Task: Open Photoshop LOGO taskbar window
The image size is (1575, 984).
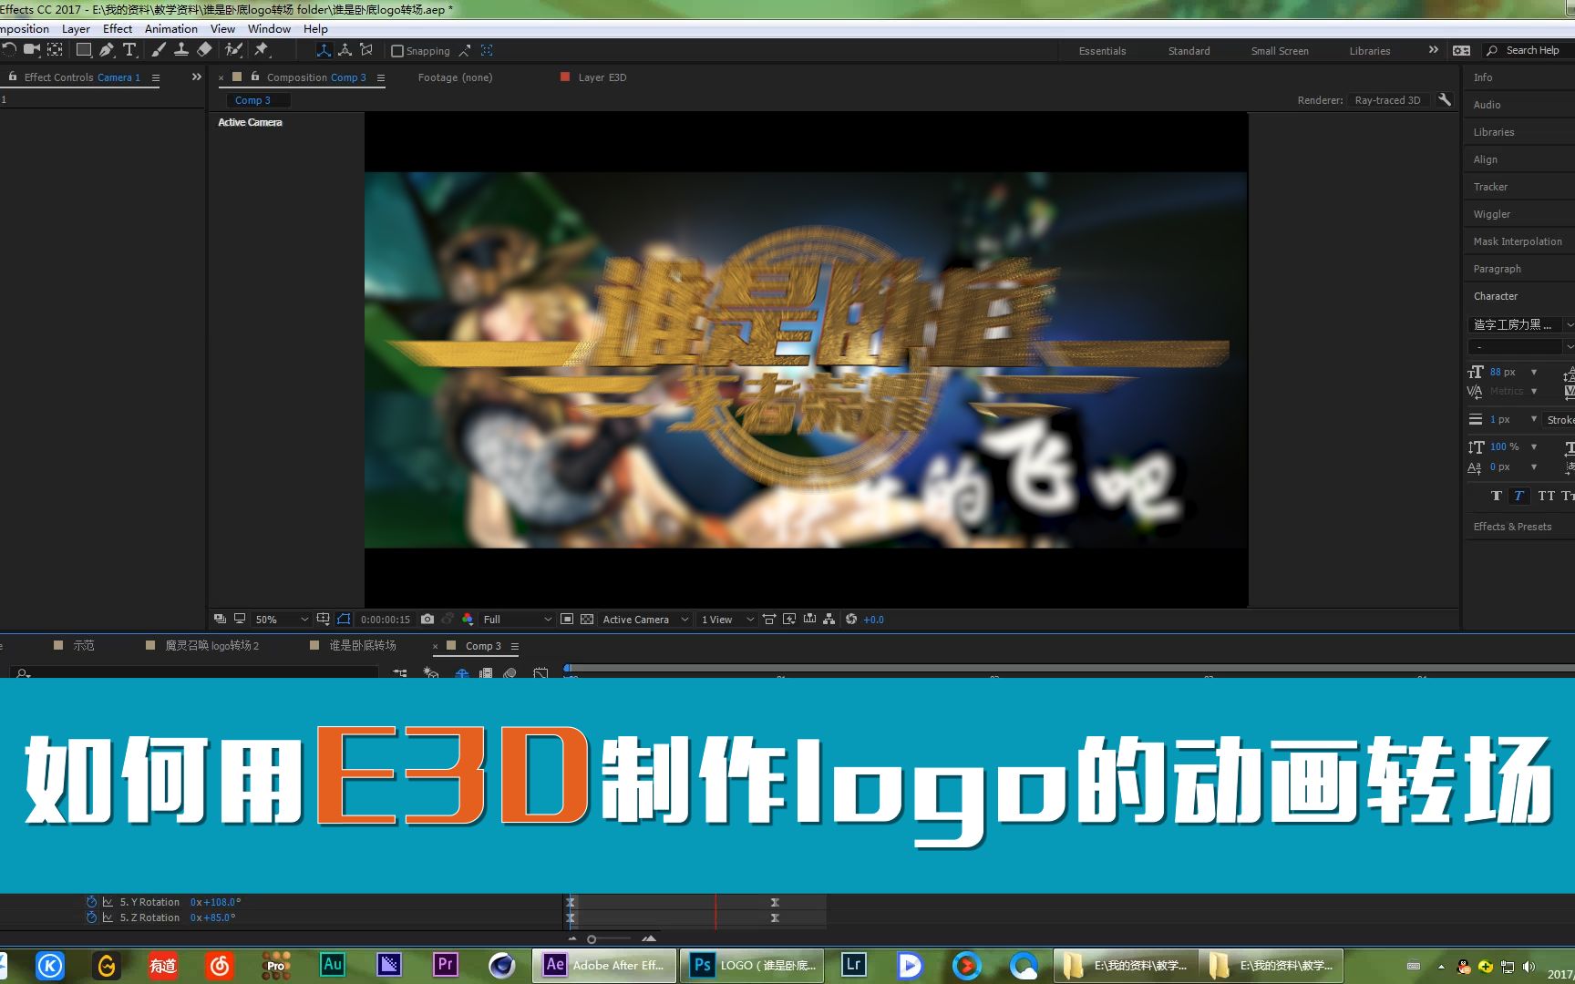Action: tap(754, 965)
